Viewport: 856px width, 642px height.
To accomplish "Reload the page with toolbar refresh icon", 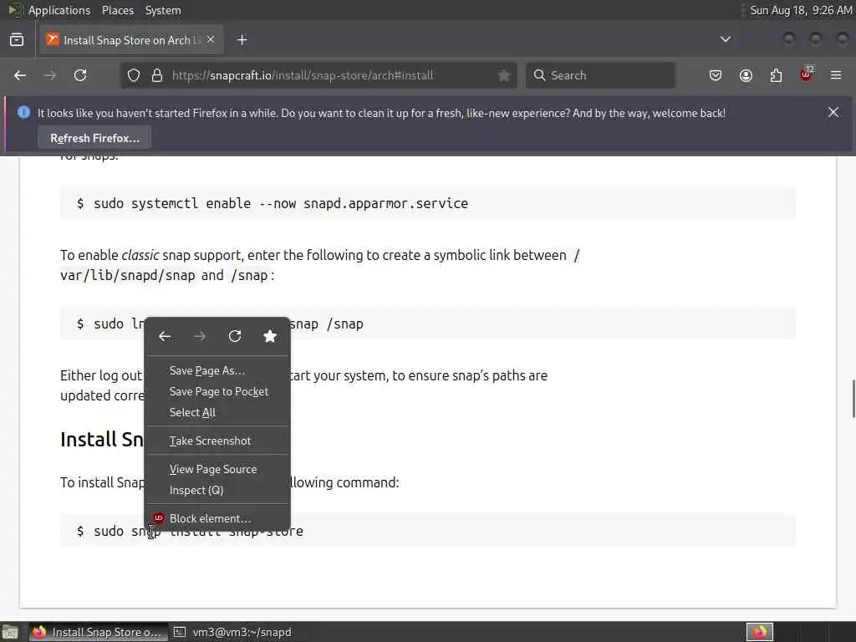I will 80,75.
